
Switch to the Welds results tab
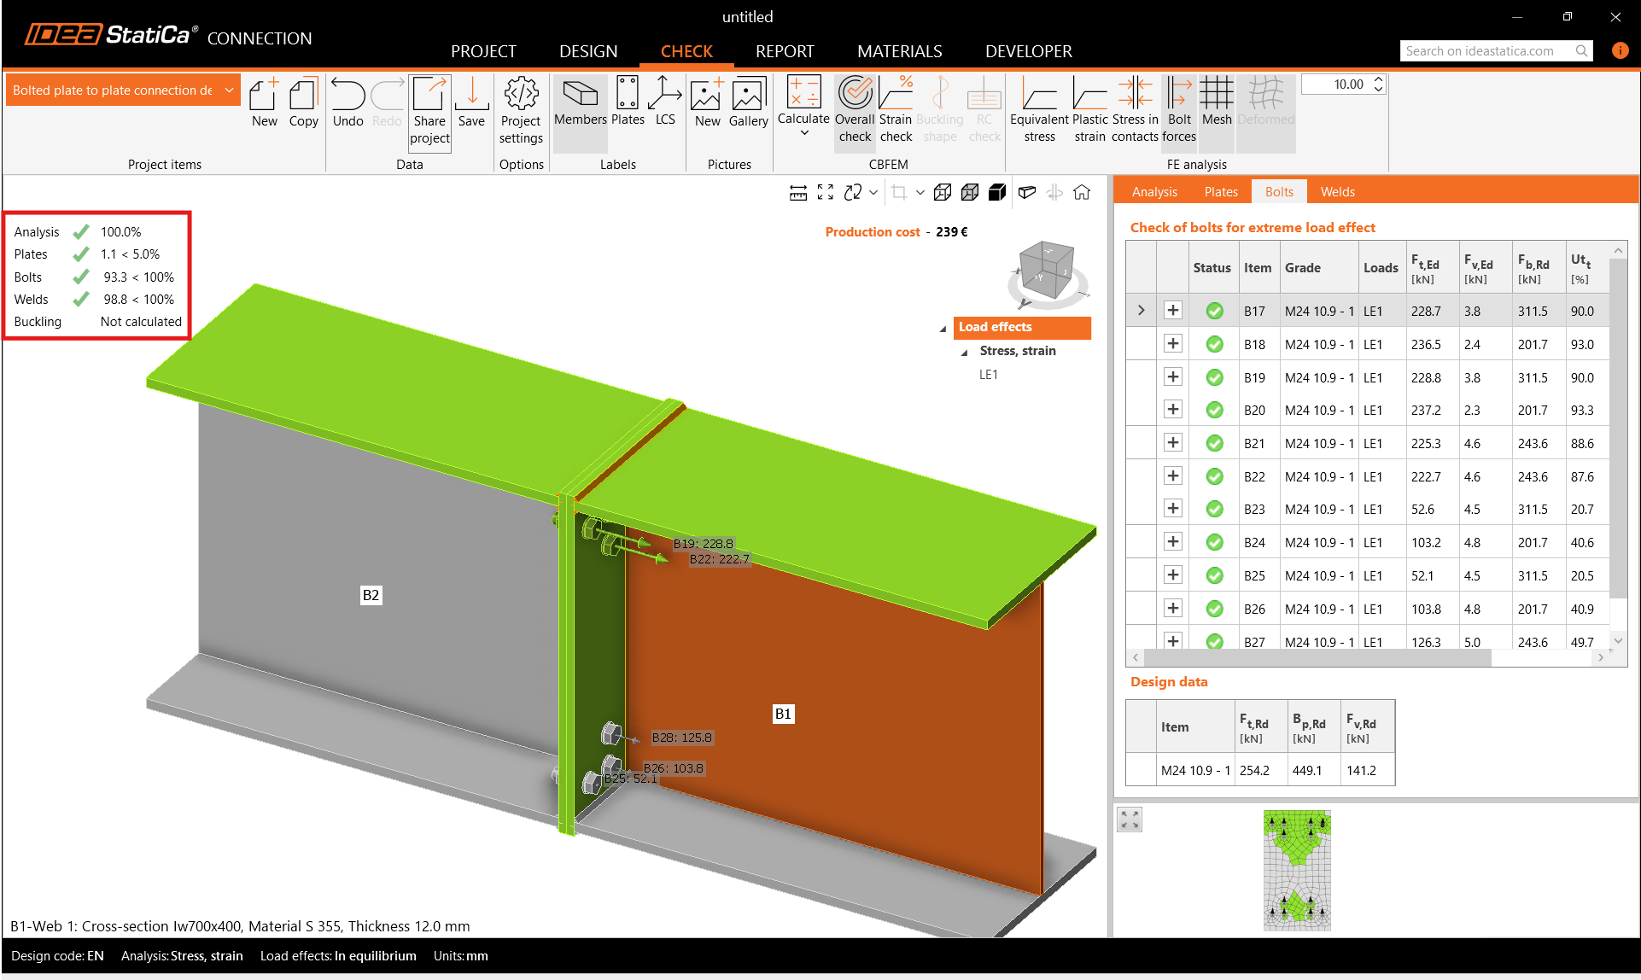click(1337, 192)
